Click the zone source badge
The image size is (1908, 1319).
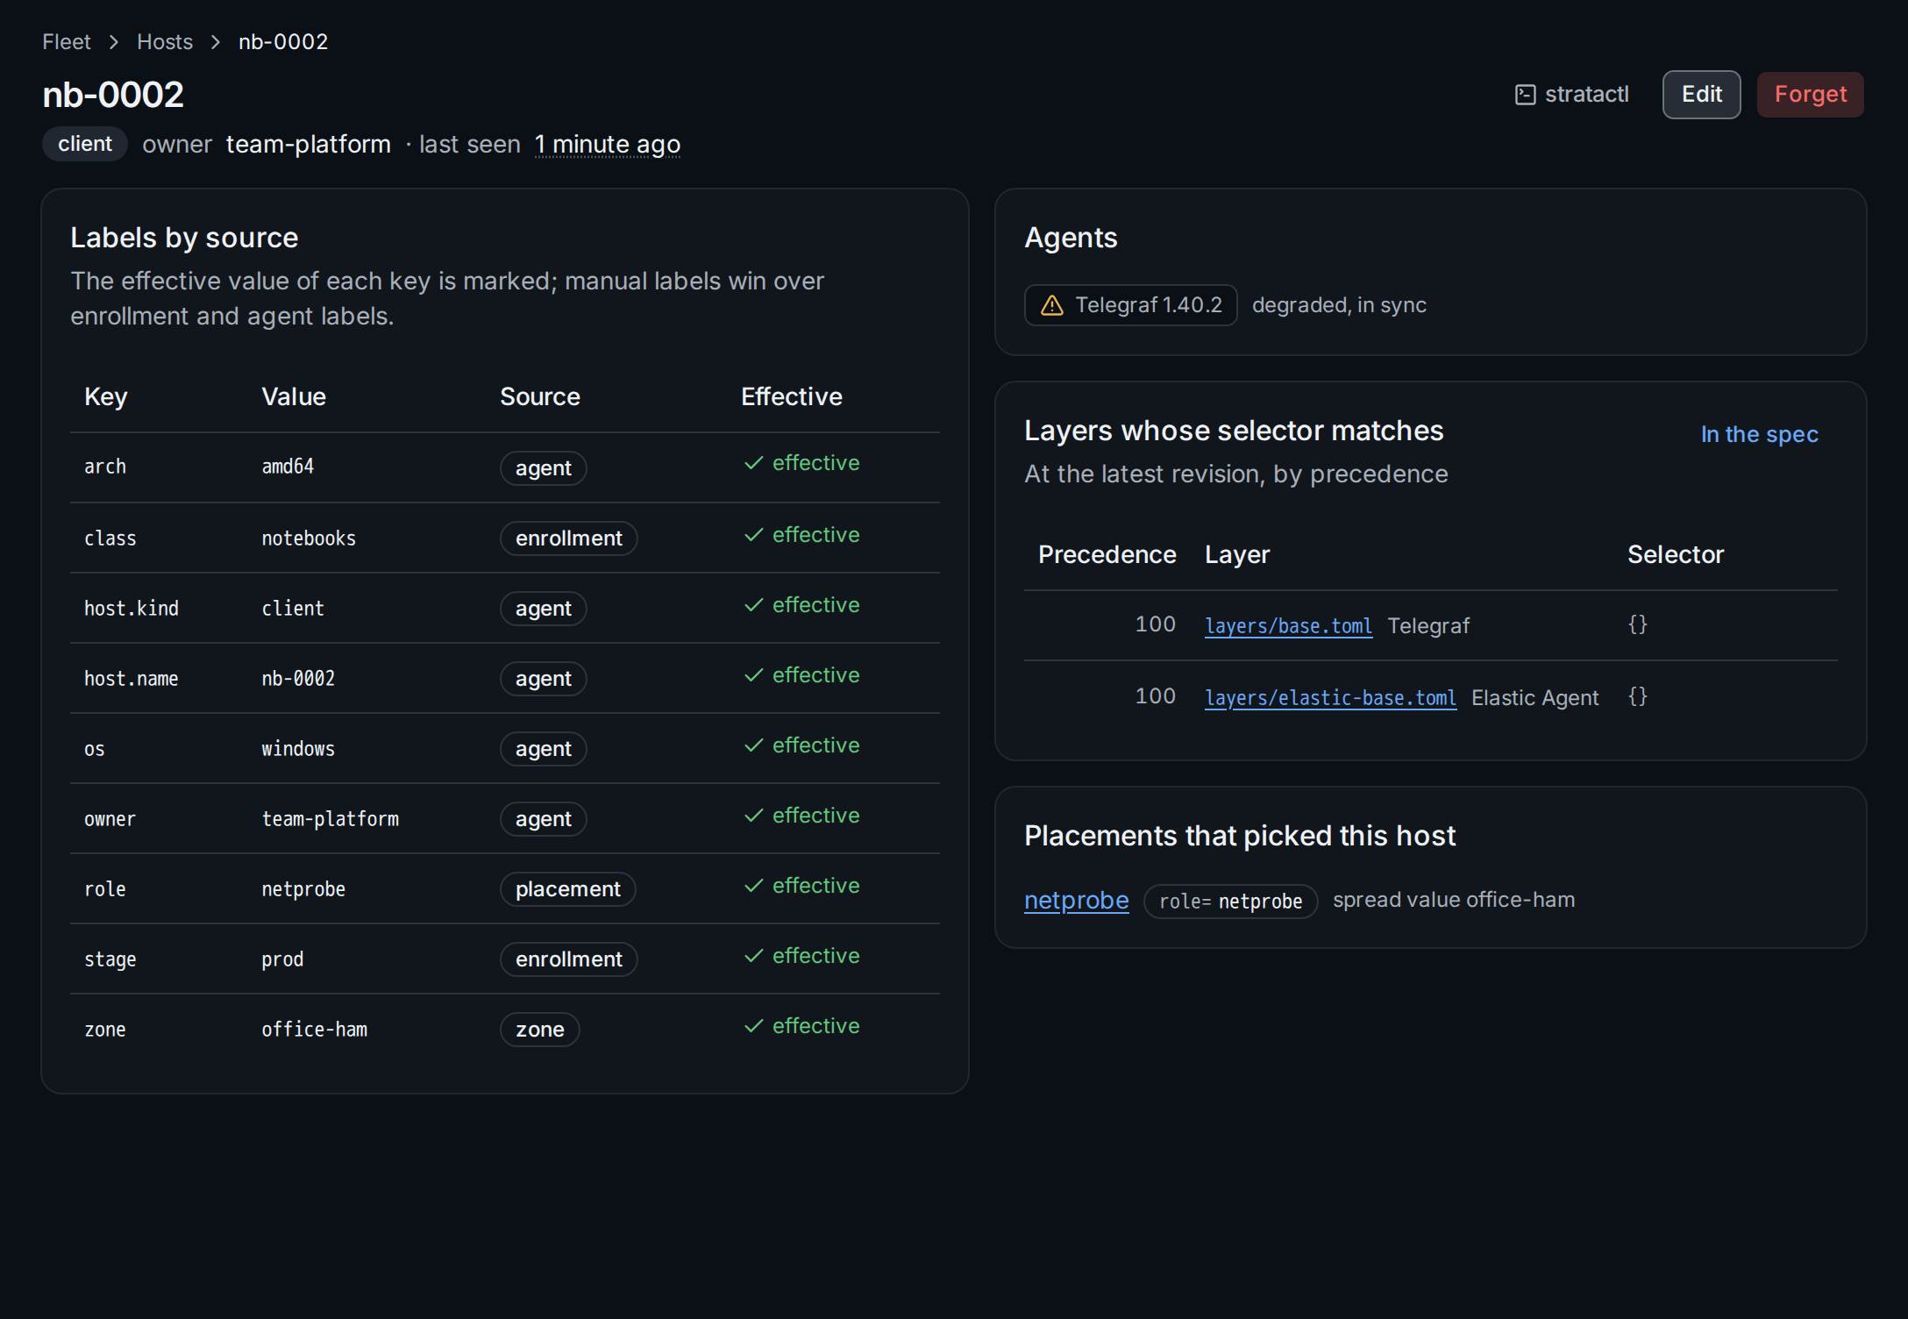pyautogui.click(x=539, y=1030)
